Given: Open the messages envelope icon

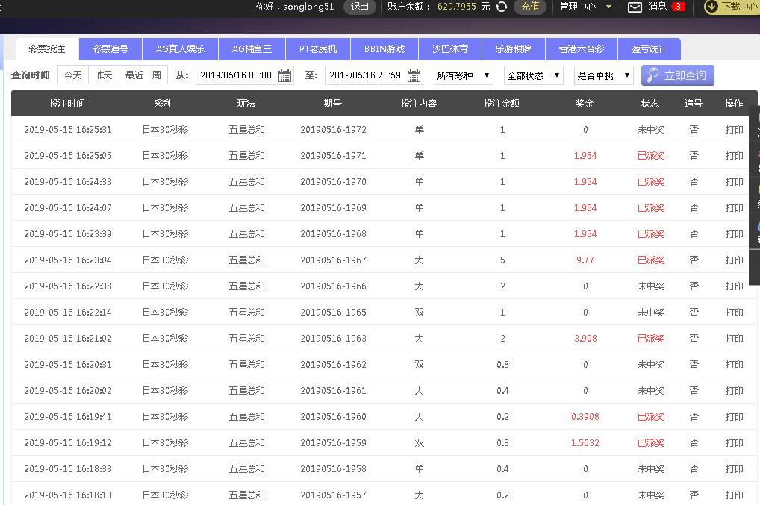Looking at the screenshot, I should (x=635, y=7).
